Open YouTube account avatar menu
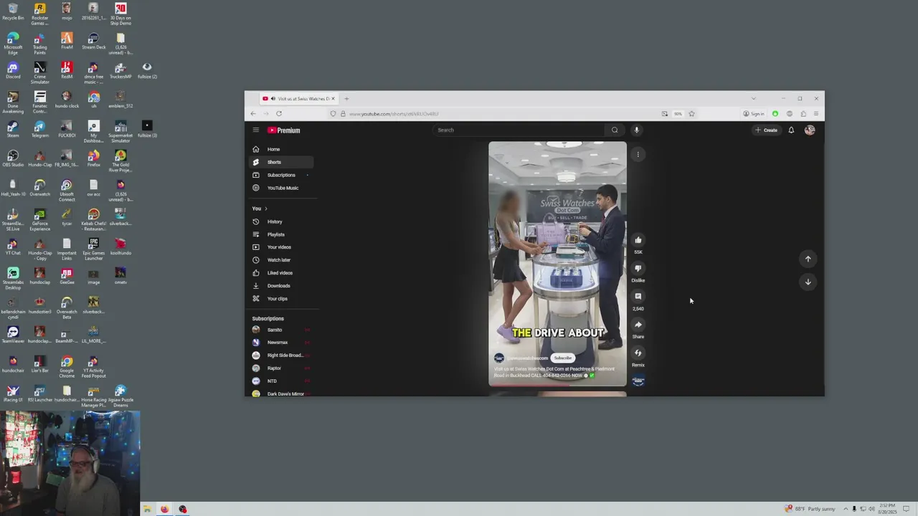Viewport: 918px width, 516px height. [810, 130]
